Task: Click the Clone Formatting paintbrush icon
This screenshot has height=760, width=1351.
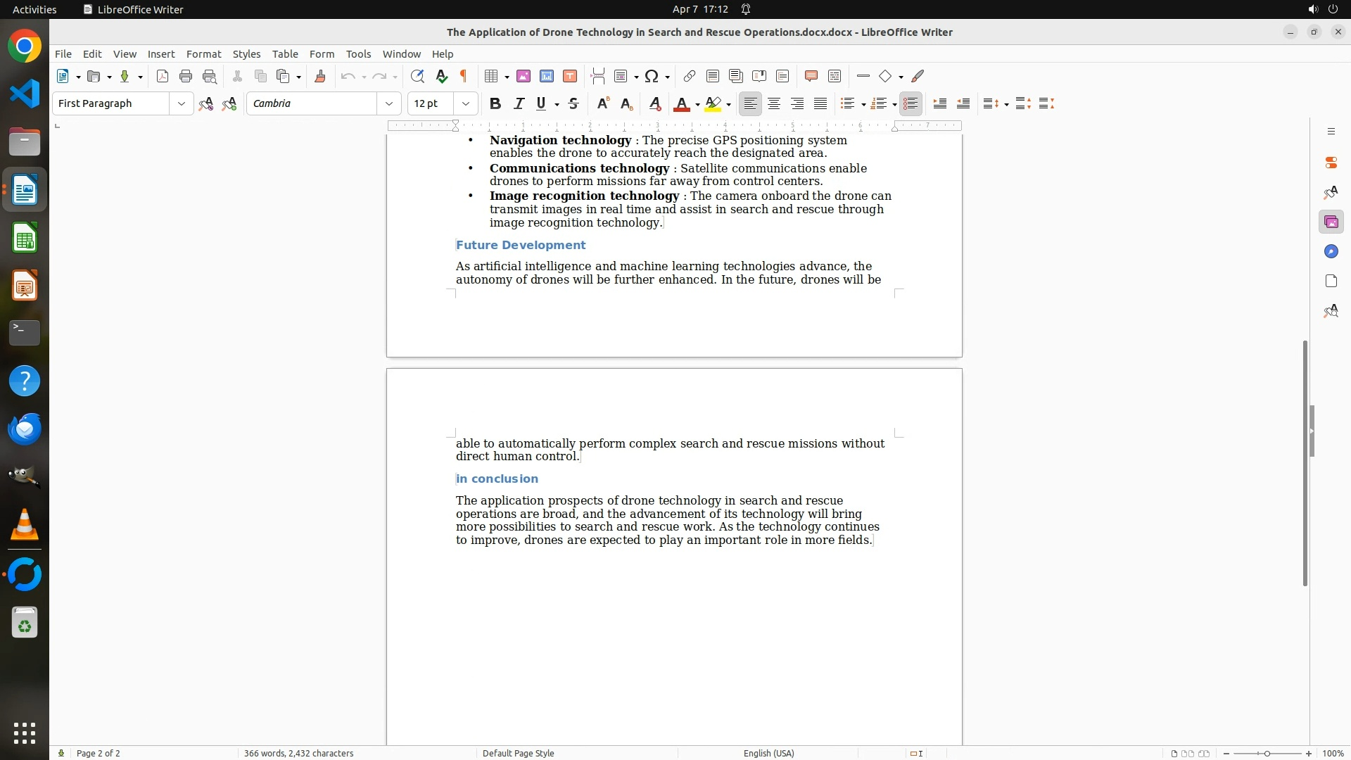Action: pyautogui.click(x=320, y=77)
